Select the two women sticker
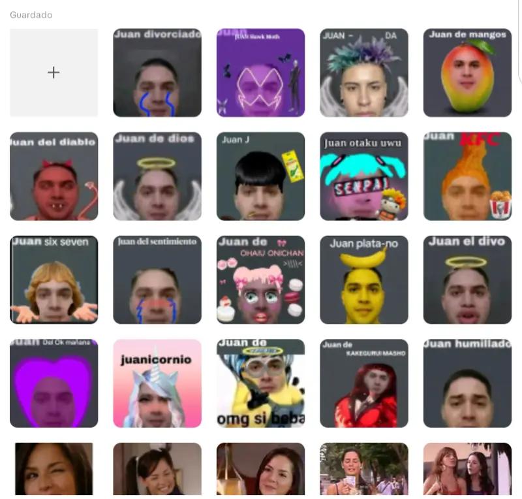The height and width of the screenshot is (499, 522). 467,469
